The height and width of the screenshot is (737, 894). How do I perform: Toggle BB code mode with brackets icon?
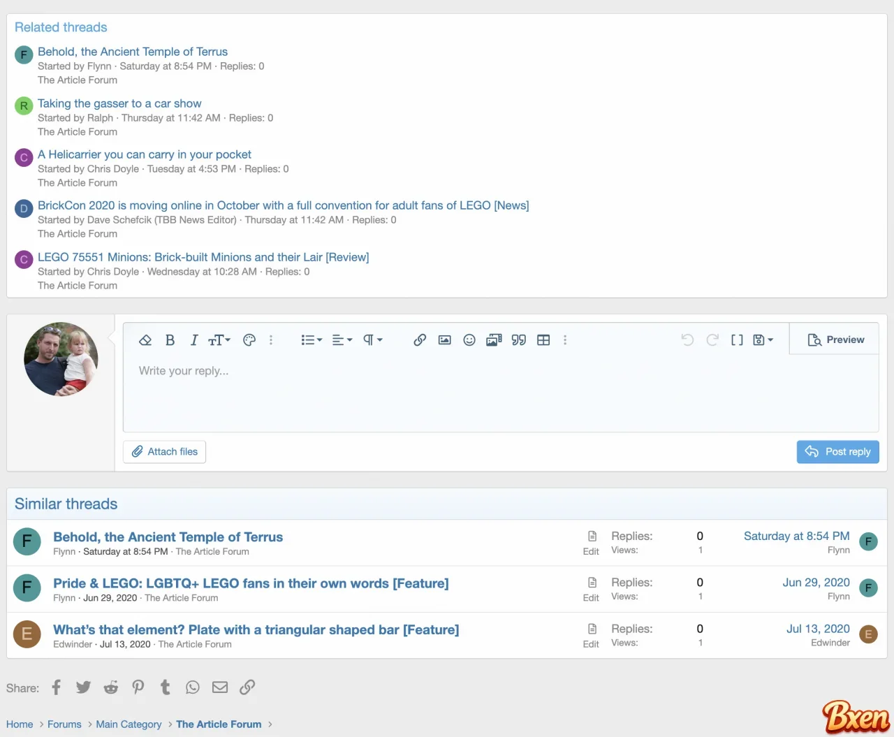[x=737, y=340]
